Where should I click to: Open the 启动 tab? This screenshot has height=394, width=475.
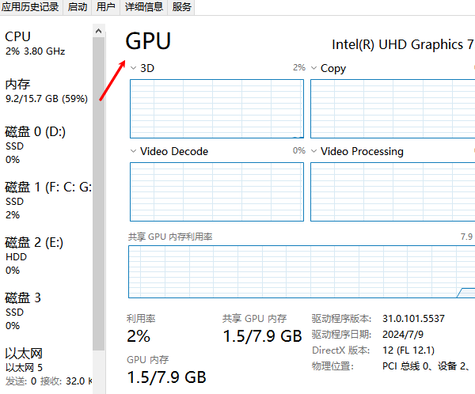[78, 7]
